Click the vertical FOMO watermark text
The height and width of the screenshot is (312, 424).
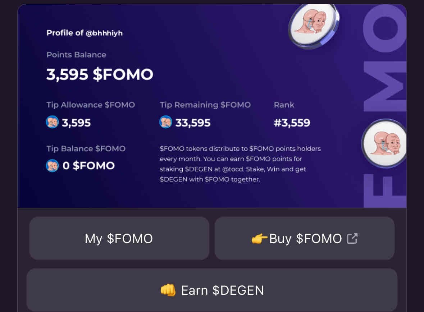tap(385, 108)
